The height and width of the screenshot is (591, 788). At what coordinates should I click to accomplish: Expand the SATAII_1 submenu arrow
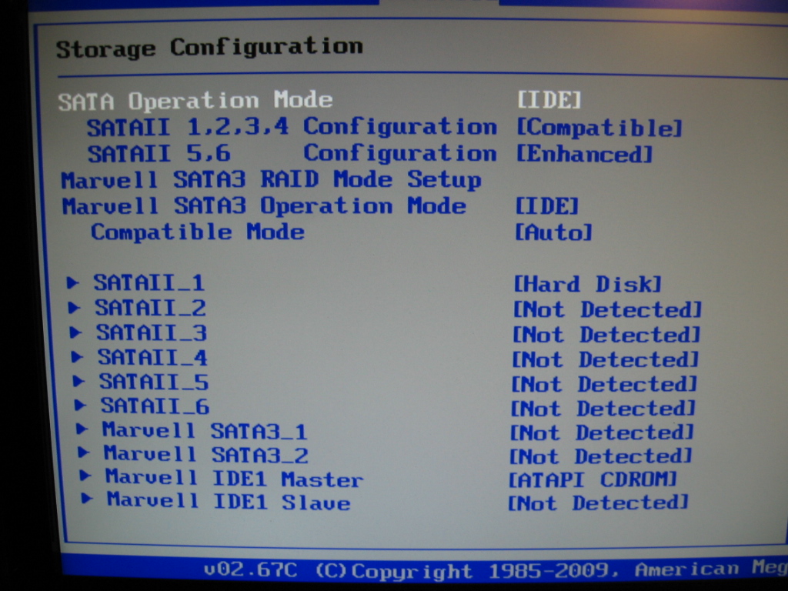tap(73, 283)
